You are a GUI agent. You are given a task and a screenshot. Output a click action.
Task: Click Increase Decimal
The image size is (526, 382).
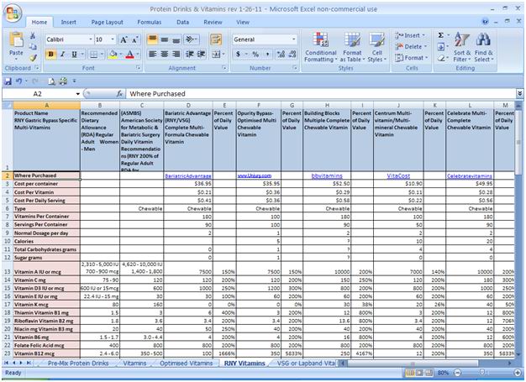tap(281, 54)
